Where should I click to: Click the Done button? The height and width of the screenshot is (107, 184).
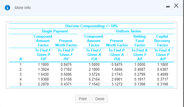pos(100,99)
